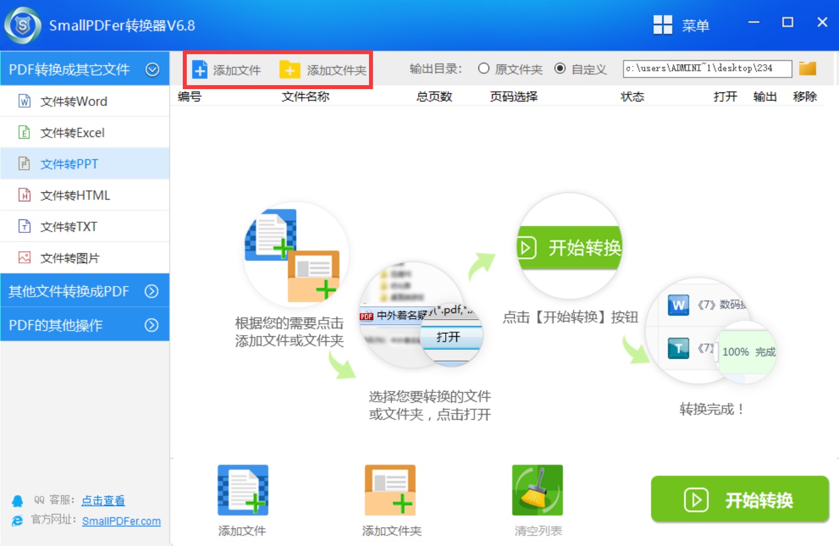The image size is (839, 546).
Task: Click the 移除 column header
Action: pos(805,96)
